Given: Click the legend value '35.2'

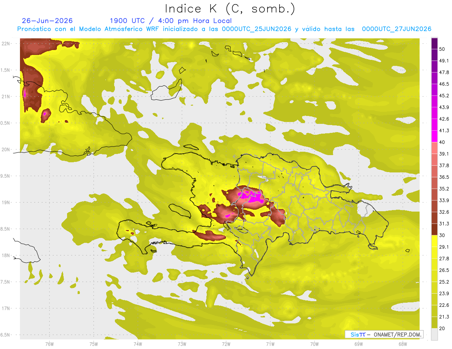Looking at the screenshot, I should point(444,189).
